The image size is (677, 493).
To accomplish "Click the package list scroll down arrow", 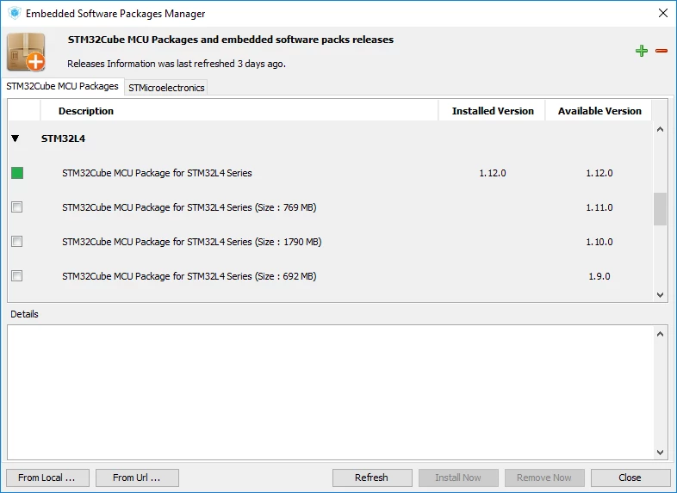I will click(x=660, y=295).
